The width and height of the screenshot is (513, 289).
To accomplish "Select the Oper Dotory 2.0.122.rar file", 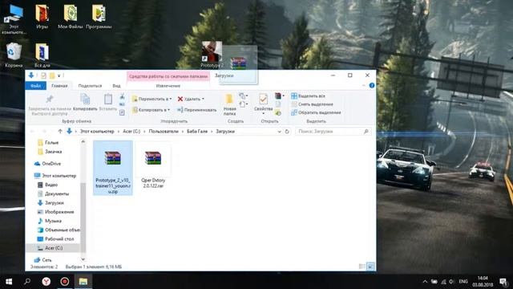I will click(153, 166).
